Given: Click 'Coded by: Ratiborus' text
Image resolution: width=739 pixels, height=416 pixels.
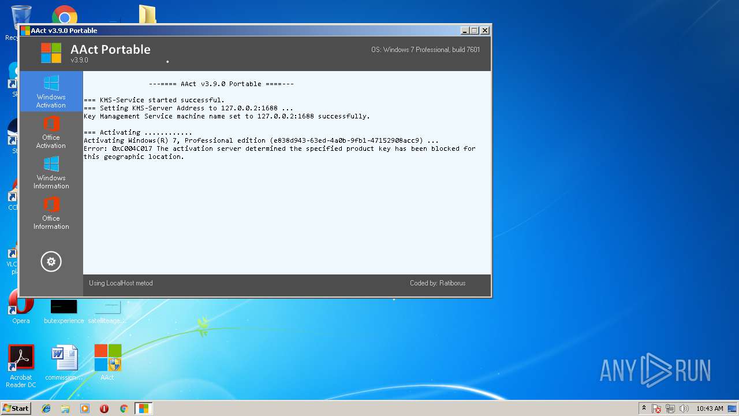Looking at the screenshot, I should [438, 283].
